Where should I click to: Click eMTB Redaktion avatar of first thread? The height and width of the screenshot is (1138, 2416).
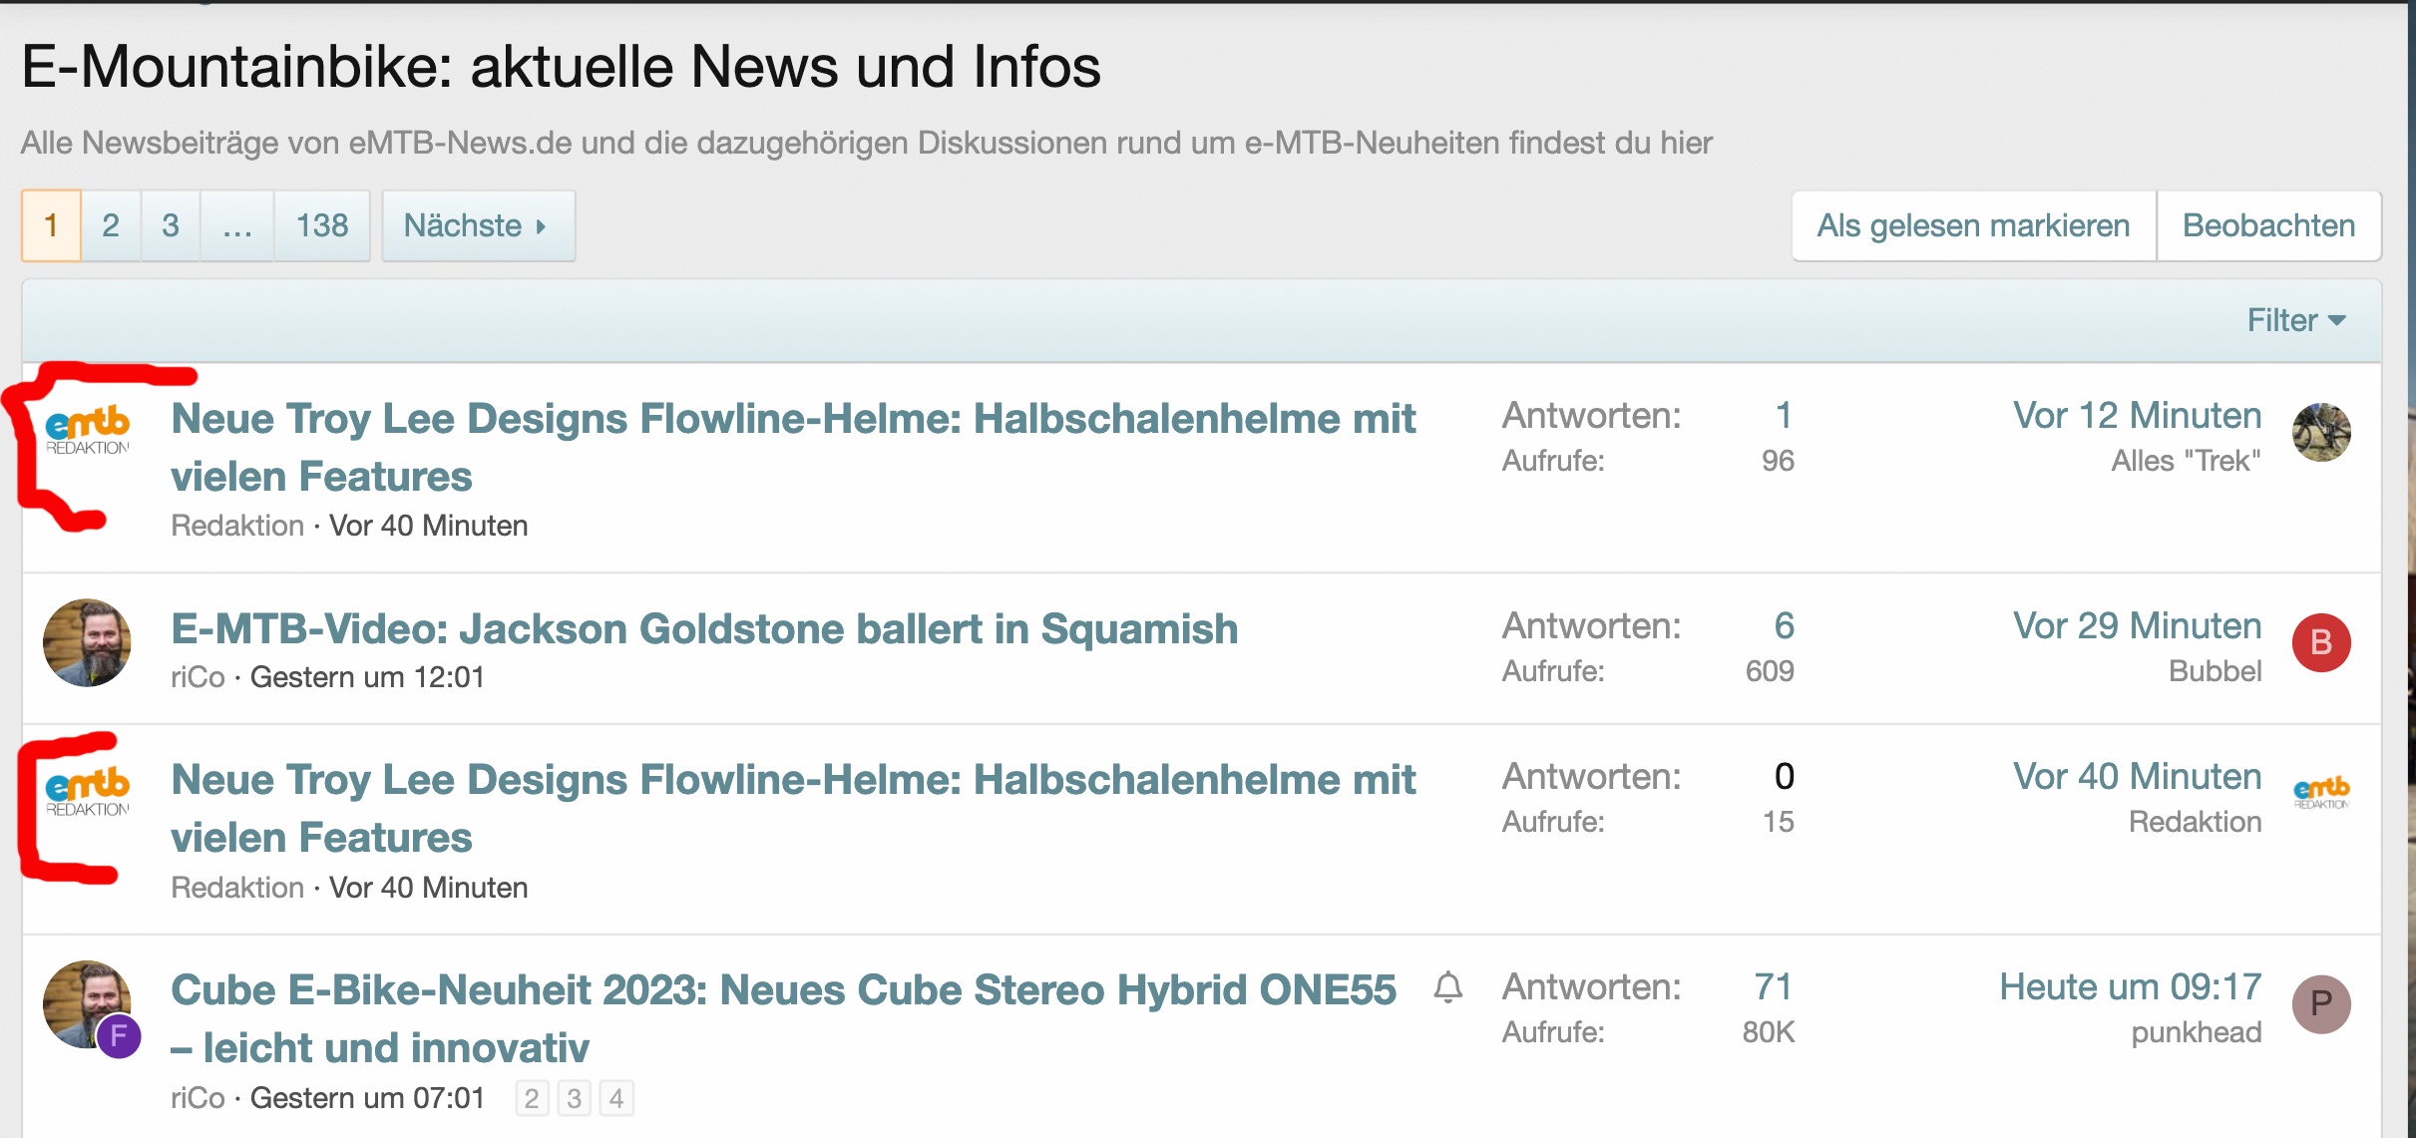[x=88, y=432]
